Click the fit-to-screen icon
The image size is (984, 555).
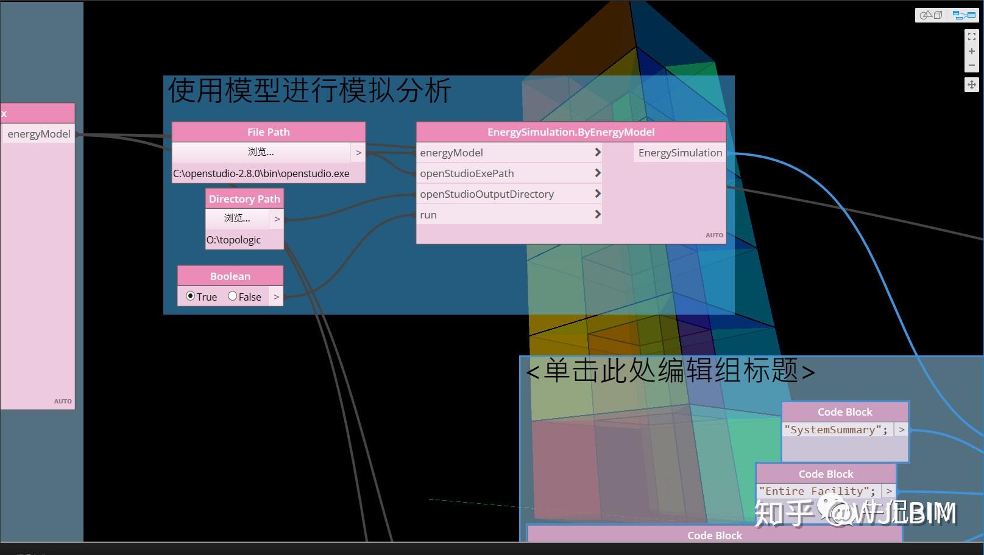point(972,36)
